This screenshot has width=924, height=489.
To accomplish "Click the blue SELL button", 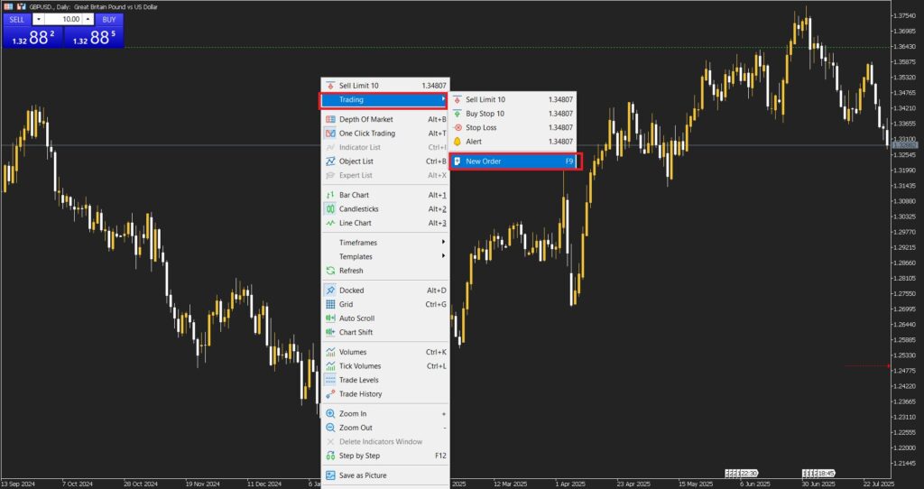I will 17,20.
